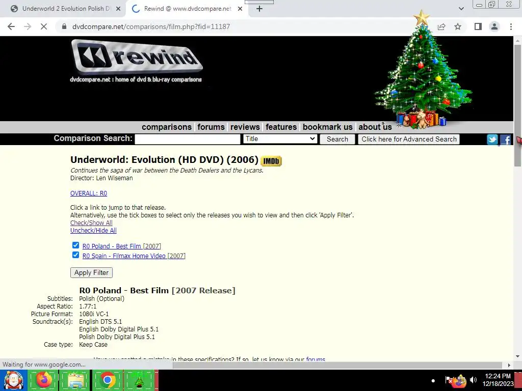Screen dimensions: 522x391
Task: Click the scroll right arrow
Action: click(x=509, y=365)
